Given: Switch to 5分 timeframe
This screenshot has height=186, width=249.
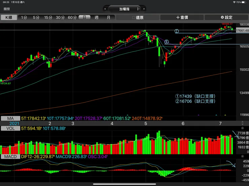Looking at the screenshot, I should (x=36, y=17).
